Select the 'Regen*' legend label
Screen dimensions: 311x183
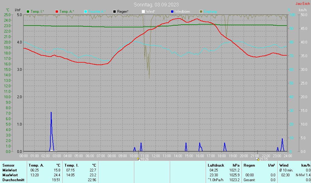point(123,12)
